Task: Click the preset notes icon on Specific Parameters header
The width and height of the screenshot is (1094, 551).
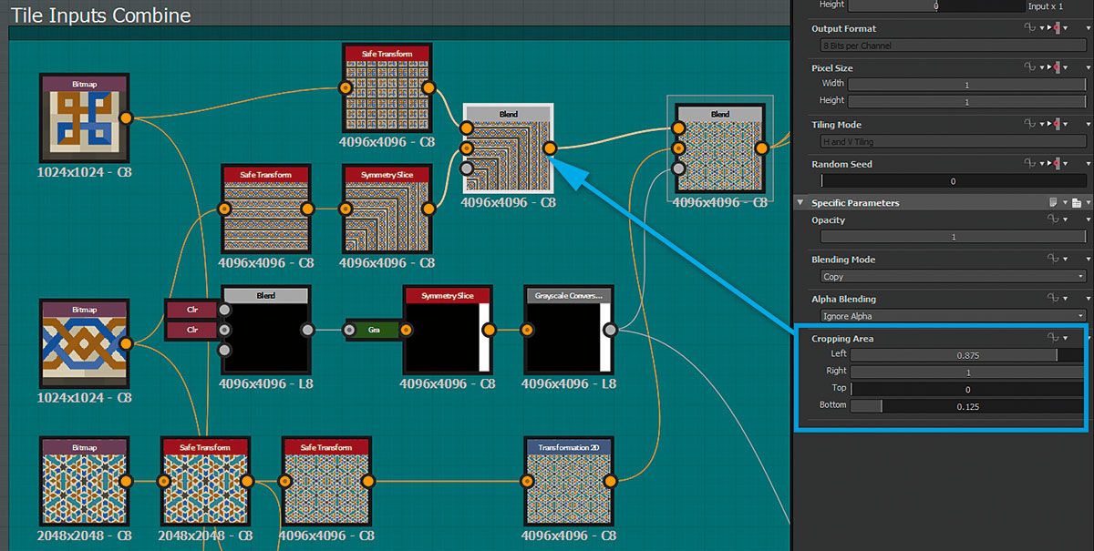Action: click(x=1054, y=202)
